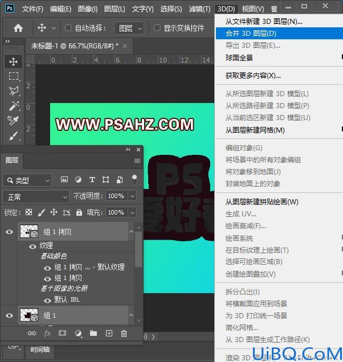This screenshot has width=343, height=362.
Task: Click the Photoshop Ps logo icon
Action: (10, 9)
